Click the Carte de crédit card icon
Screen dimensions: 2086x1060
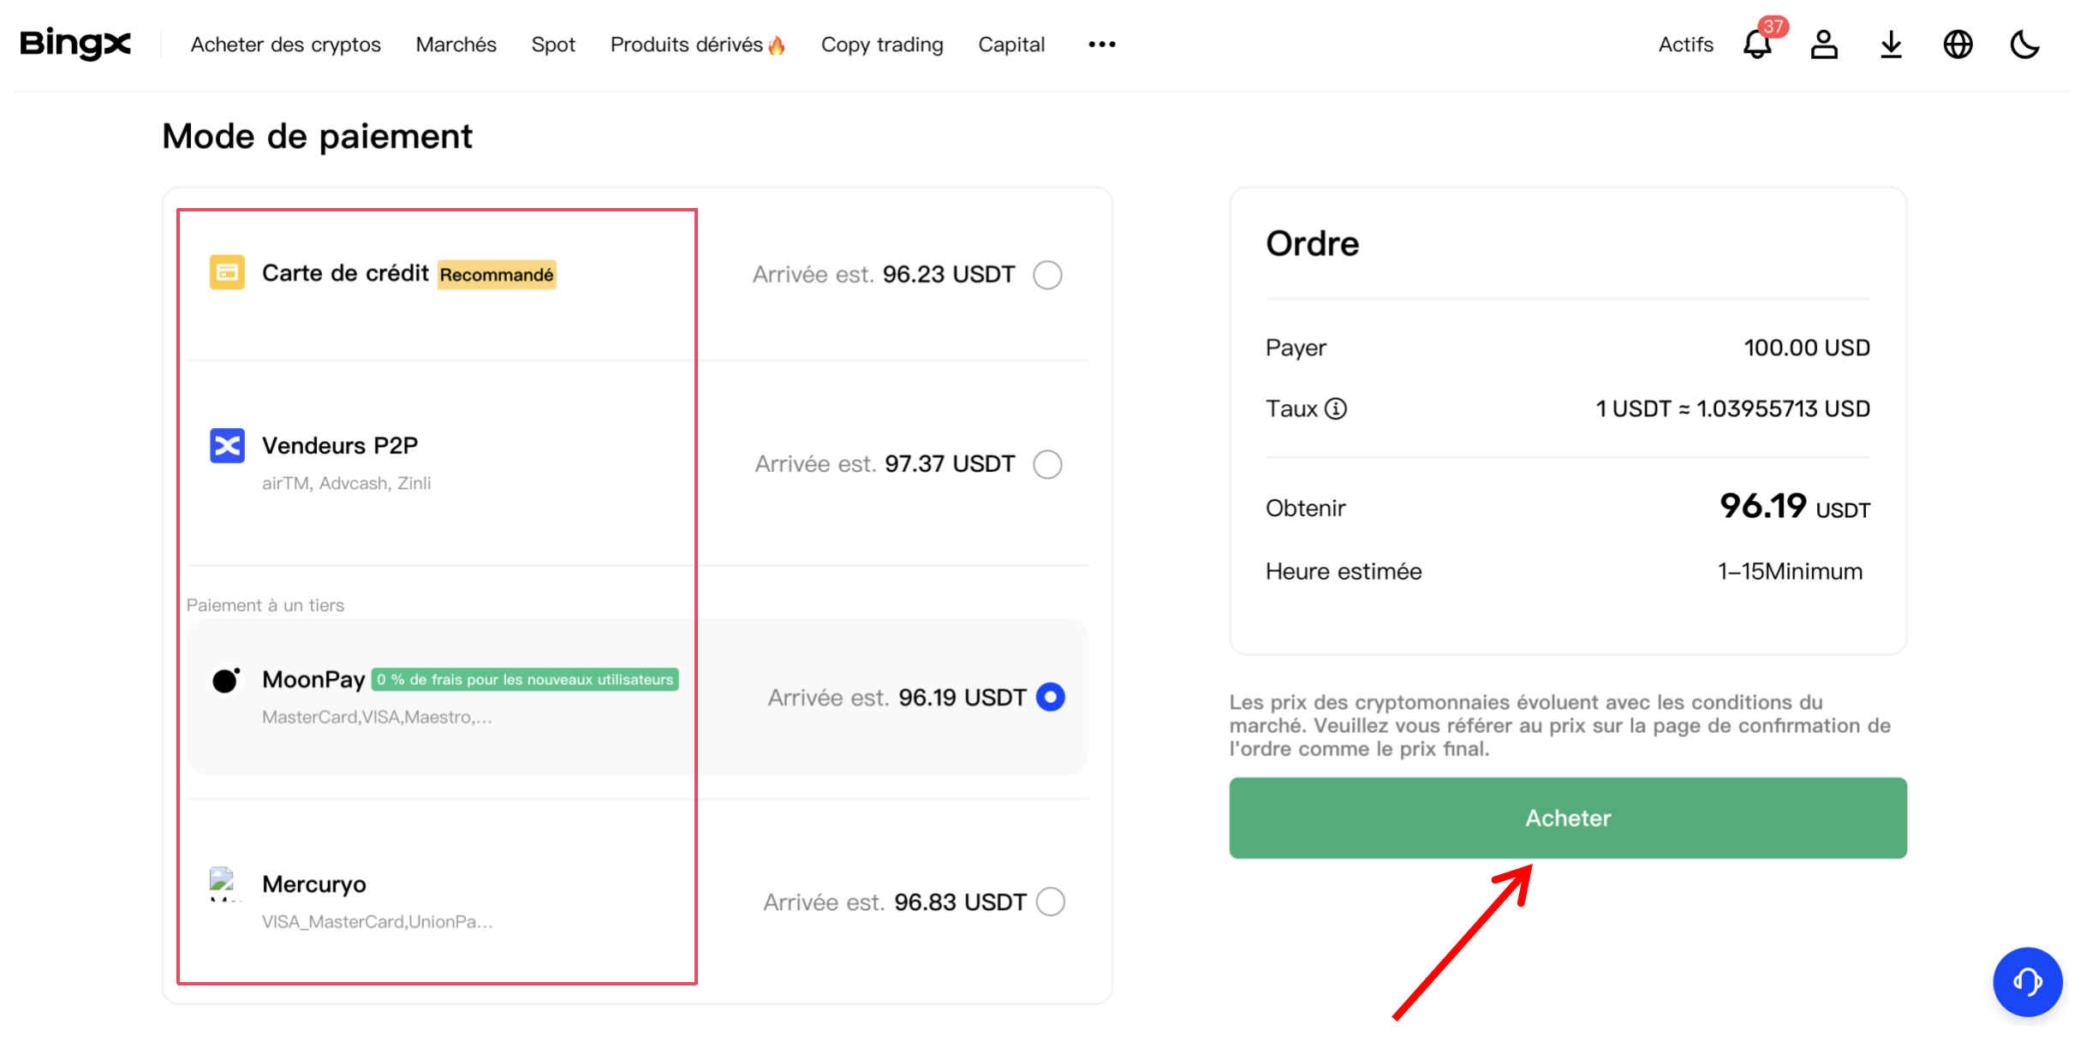pyautogui.click(x=227, y=272)
